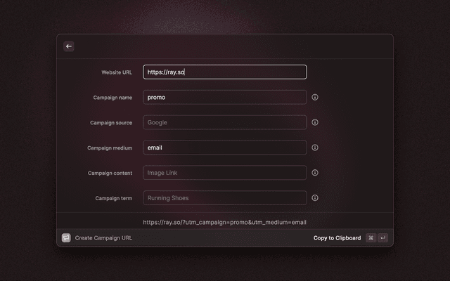Focus the Campaign content Image Link field
The image size is (450, 281).
225,173
